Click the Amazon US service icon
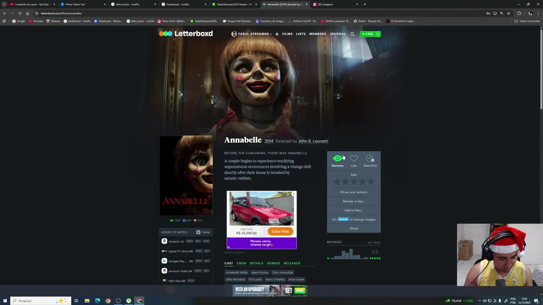 click(164, 241)
